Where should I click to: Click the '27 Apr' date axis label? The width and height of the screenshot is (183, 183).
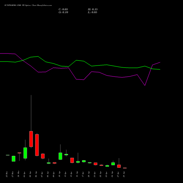[118, 174]
